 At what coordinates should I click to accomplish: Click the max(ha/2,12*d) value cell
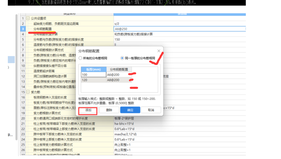point(180,134)
